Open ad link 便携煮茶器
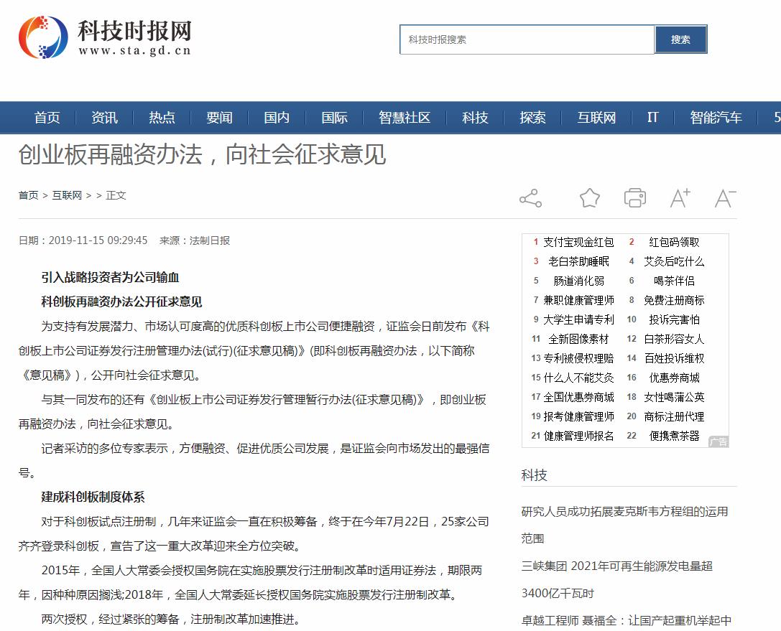781x631 pixels. point(674,436)
